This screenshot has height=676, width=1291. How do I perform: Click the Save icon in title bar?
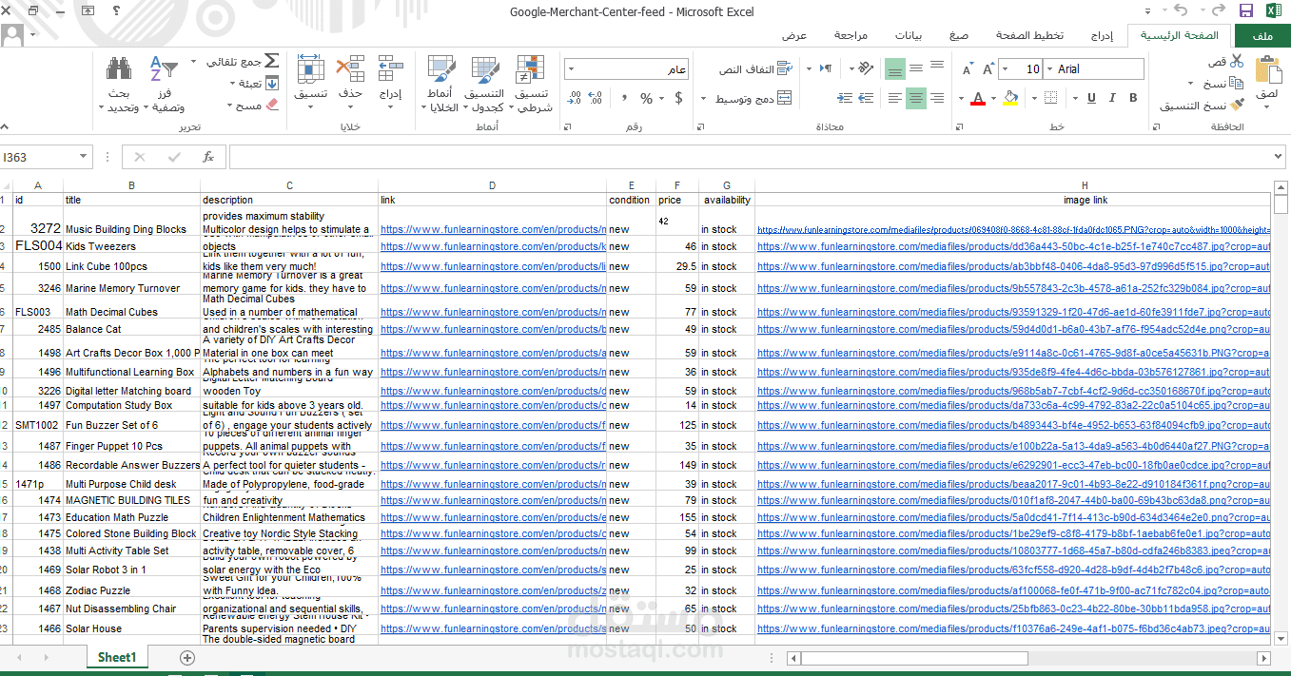click(x=1246, y=10)
